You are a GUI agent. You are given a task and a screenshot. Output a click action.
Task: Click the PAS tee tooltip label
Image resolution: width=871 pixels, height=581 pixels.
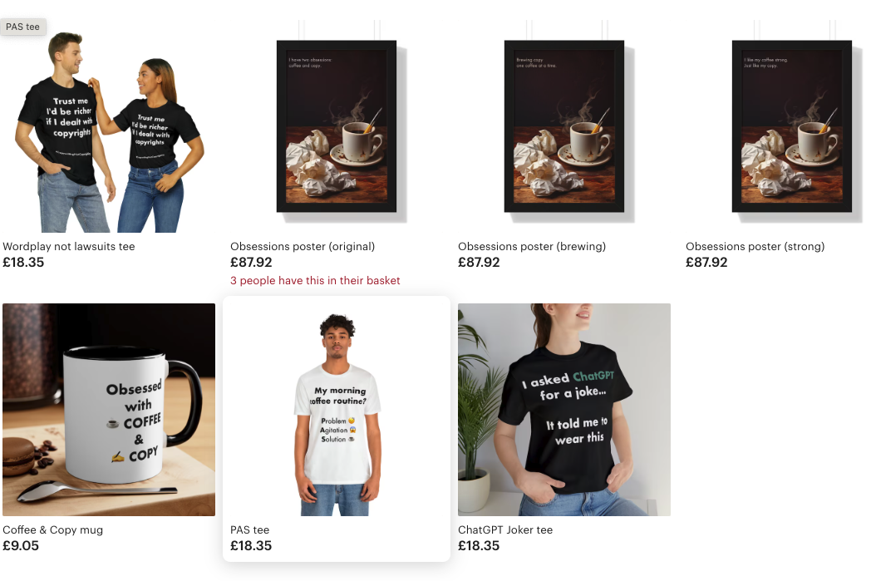point(22,27)
